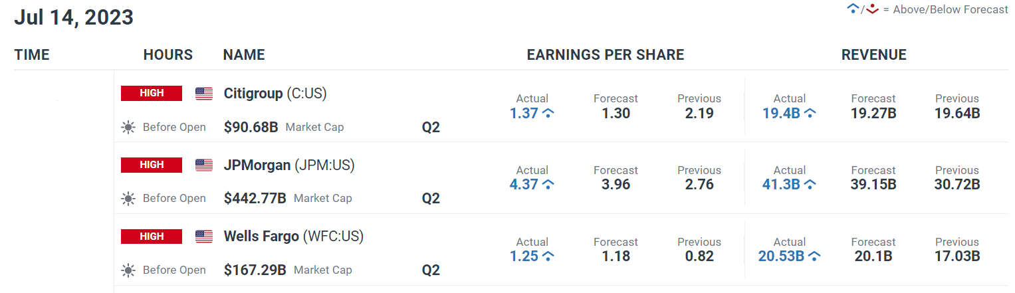The width and height of the screenshot is (1015, 293).
Task: Click the US flag icon beside JPMorgan
Action: 204,165
